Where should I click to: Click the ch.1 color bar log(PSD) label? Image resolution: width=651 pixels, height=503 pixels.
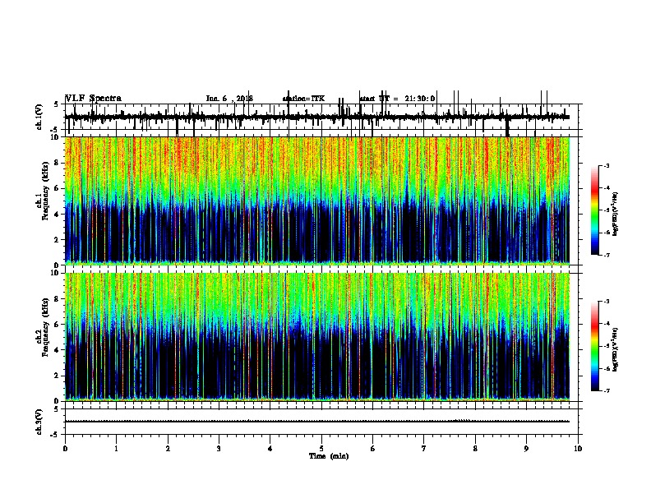pos(615,215)
